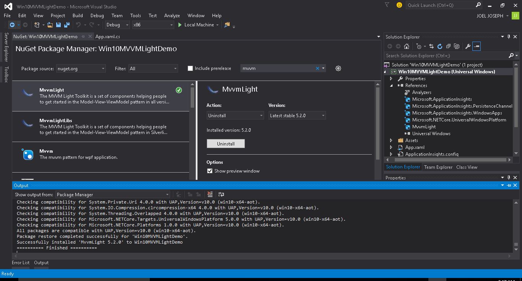522x281 pixels.
Task: Auto-hide the Solution Explorer with pin
Action: (509, 37)
